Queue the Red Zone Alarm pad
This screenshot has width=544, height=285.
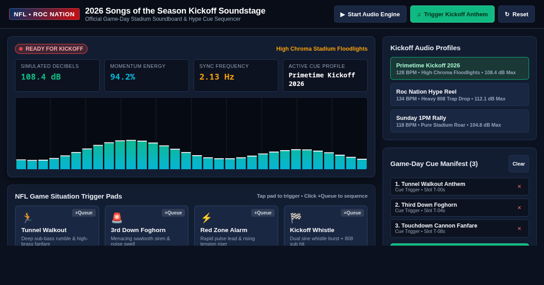pos(263,213)
